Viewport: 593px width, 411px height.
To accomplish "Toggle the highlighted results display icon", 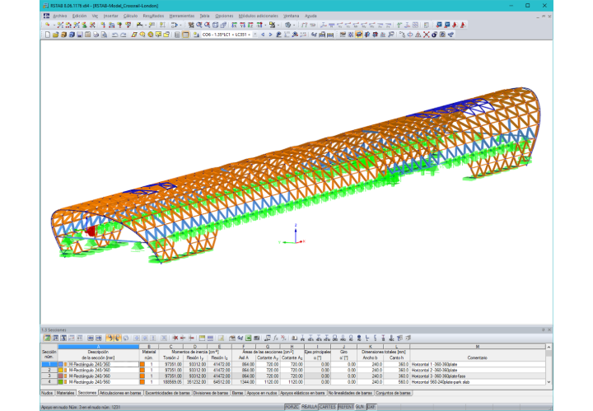I will pos(358,35).
